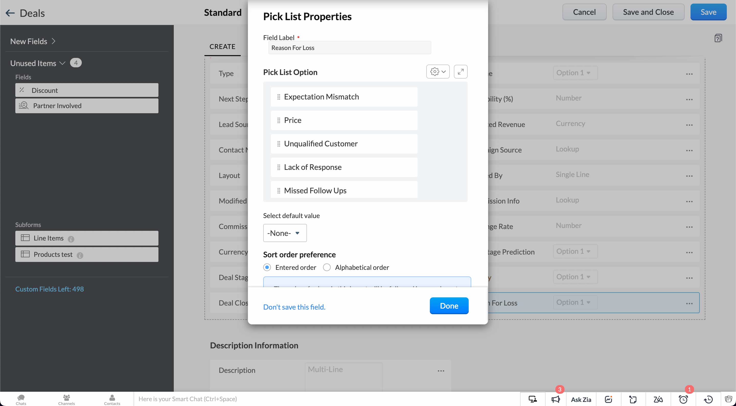Toggle the Unused Items section collapsed
The width and height of the screenshot is (736, 406).
61,63
